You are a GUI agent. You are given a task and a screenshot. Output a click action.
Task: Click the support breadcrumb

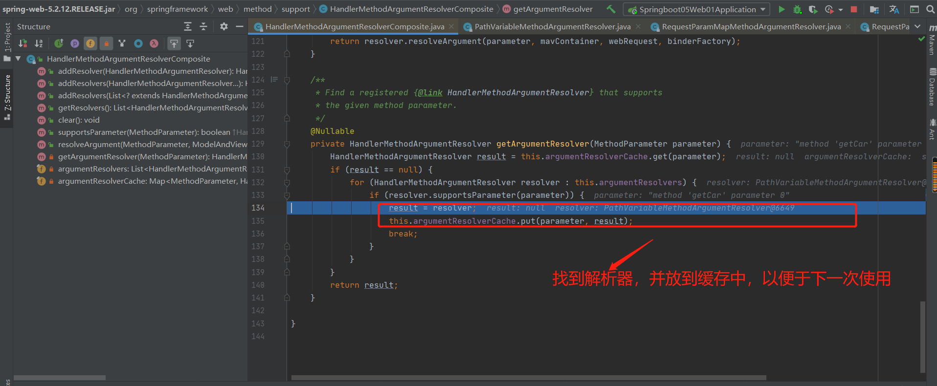(x=295, y=9)
